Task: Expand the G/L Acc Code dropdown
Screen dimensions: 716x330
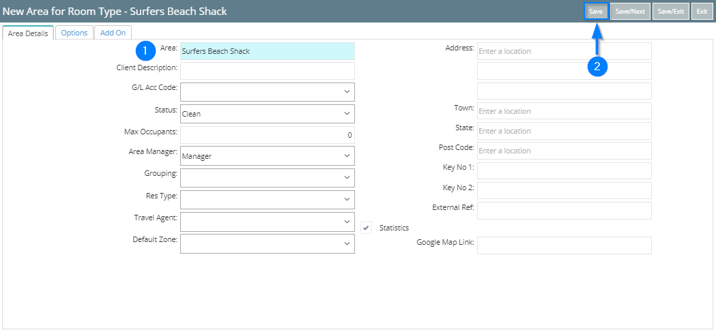Action: point(267,91)
